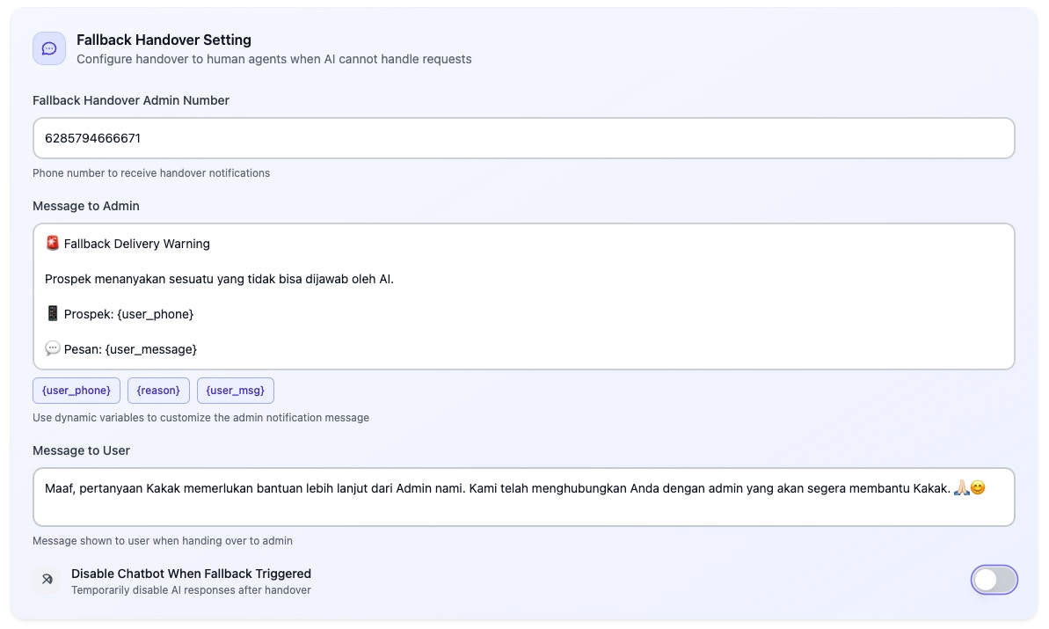Click the Fallback Delivery Warning text line
This screenshot has width=1049, height=629.
coord(137,244)
